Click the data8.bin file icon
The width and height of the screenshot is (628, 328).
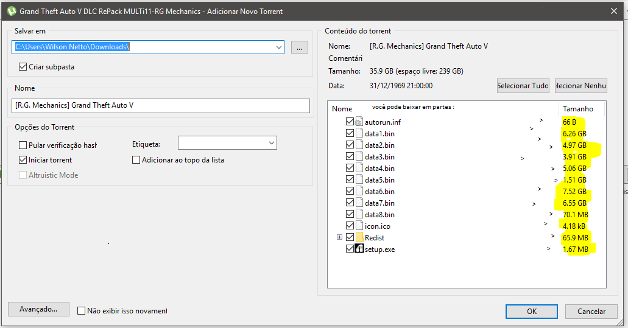(359, 214)
